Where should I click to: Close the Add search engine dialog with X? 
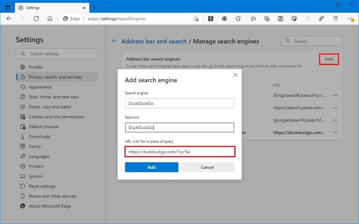pyautogui.click(x=235, y=74)
